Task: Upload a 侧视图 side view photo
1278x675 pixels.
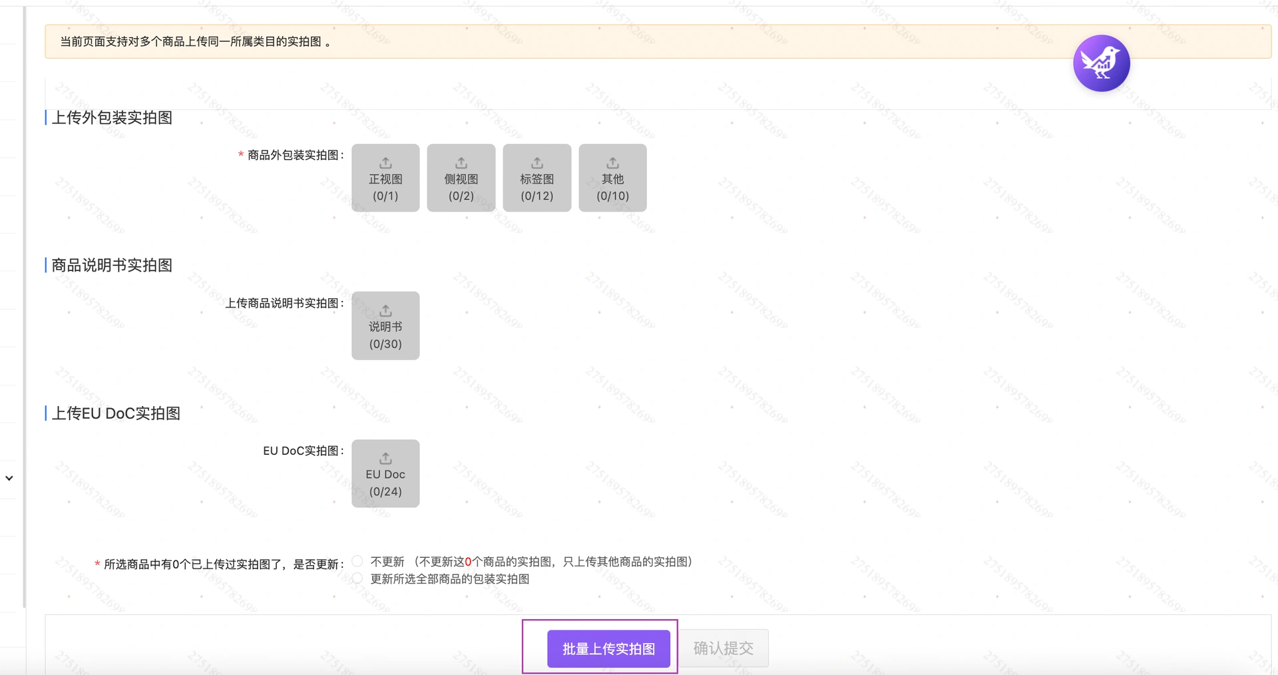Action: coord(461,178)
